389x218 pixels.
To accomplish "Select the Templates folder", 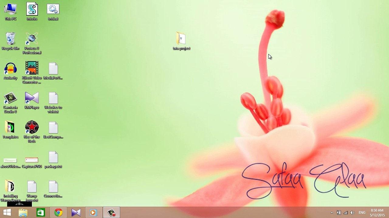I will coord(10,130).
